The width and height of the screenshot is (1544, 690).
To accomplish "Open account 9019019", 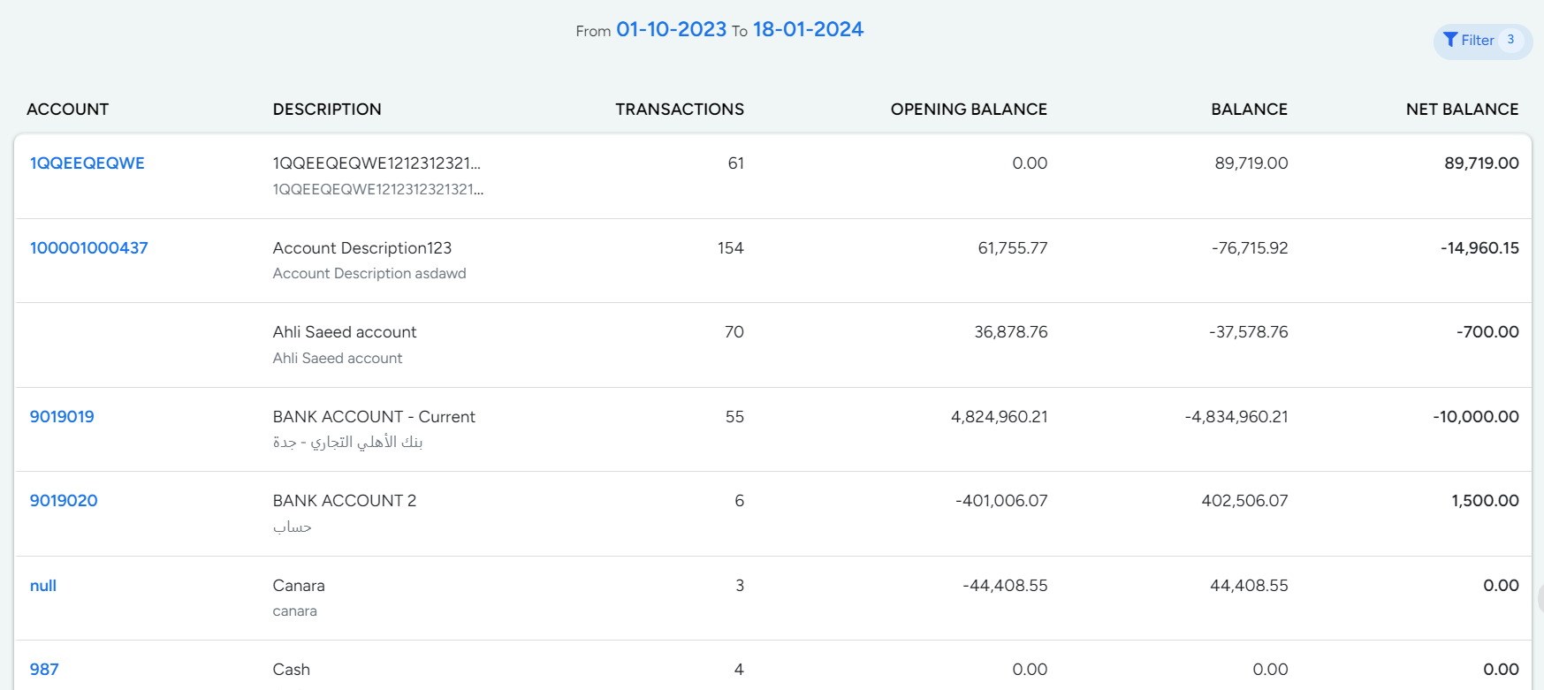I will [62, 417].
